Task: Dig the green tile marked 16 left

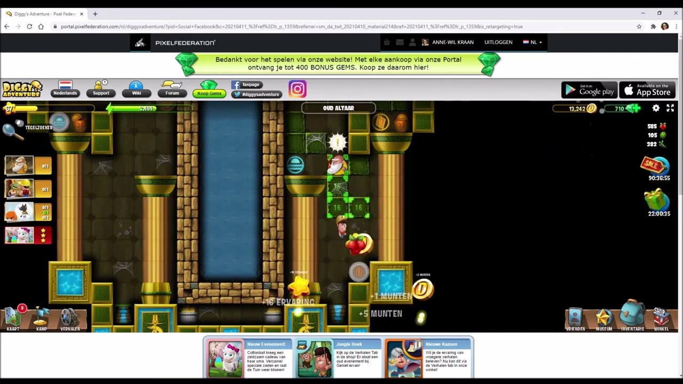Action: [337, 208]
